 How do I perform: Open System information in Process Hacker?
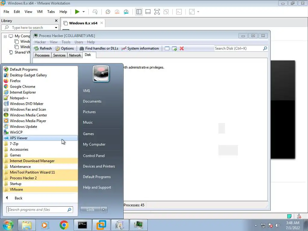(140, 48)
